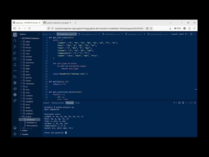
Task: Click the design50 button in editor toolbar
Action: (x=174, y=34)
